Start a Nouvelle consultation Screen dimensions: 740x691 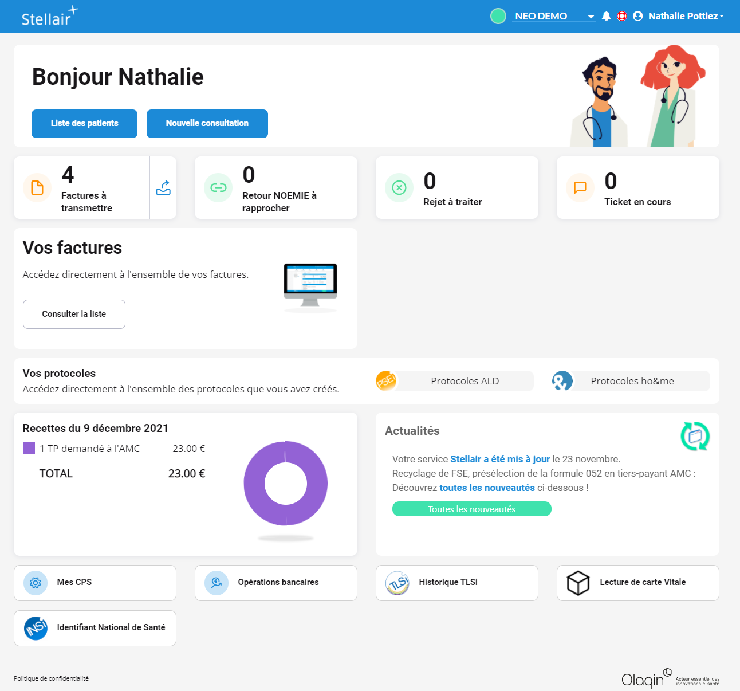207,124
